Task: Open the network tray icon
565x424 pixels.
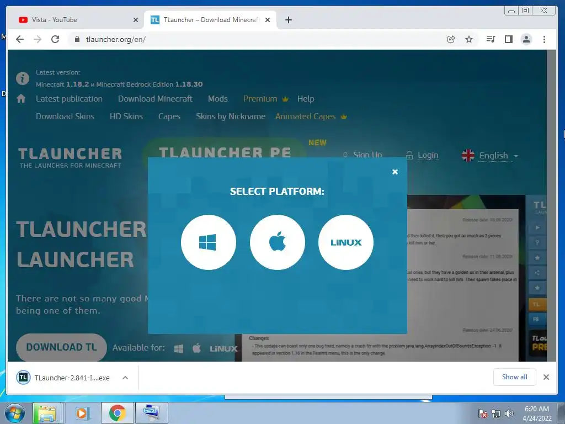Action: tap(496, 414)
